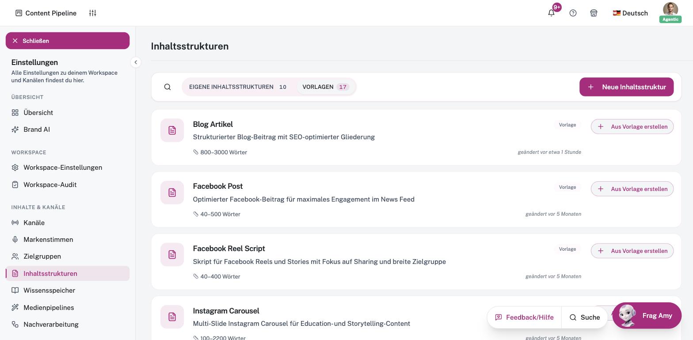693x340 pixels.
Task: Open the marketplace store icon
Action: pyautogui.click(x=594, y=13)
